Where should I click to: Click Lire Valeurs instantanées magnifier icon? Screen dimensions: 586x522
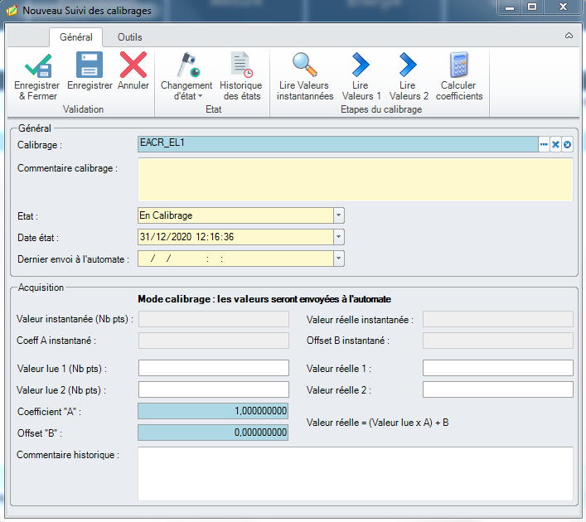(x=305, y=66)
